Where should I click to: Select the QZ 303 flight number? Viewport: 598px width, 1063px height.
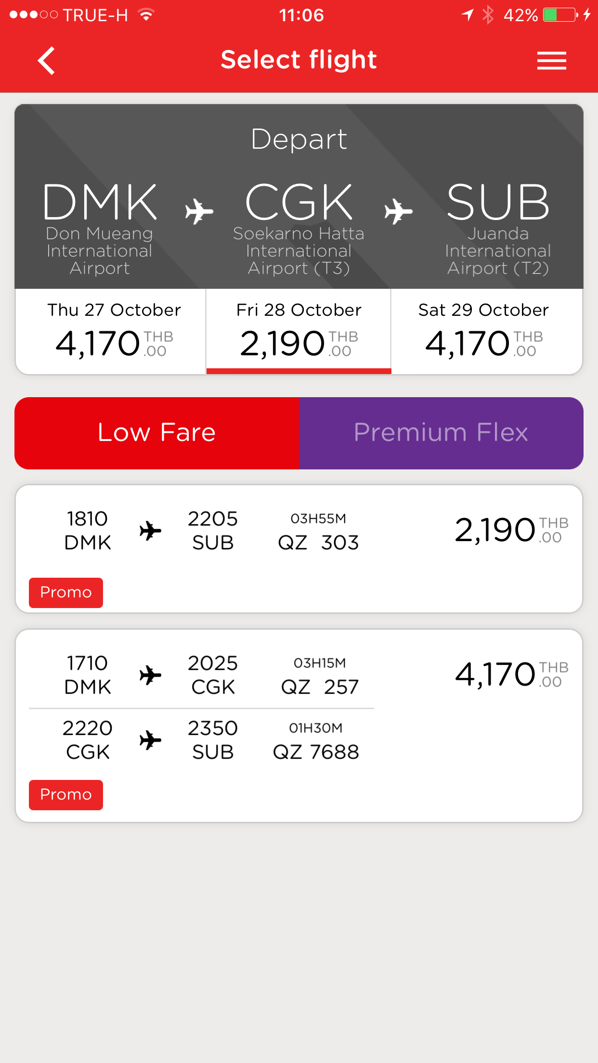tap(318, 543)
